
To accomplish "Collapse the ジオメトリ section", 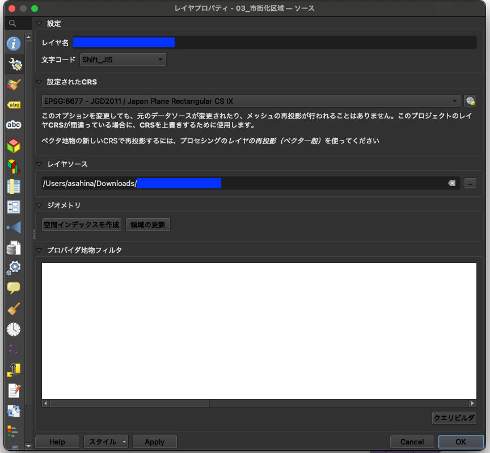I will (x=39, y=205).
